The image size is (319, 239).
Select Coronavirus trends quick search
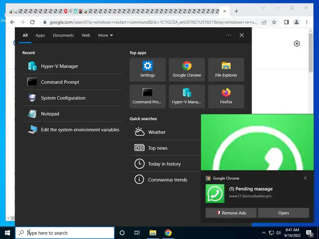[165, 180]
